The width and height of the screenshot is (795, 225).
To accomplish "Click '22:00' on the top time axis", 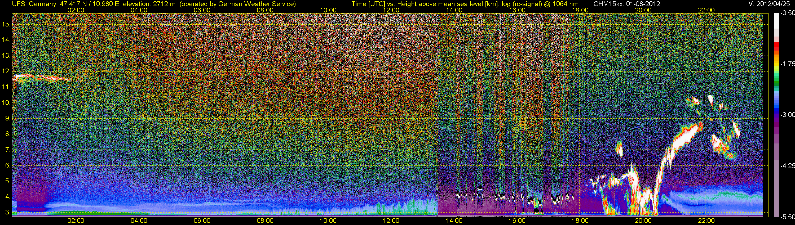I will (x=706, y=10).
